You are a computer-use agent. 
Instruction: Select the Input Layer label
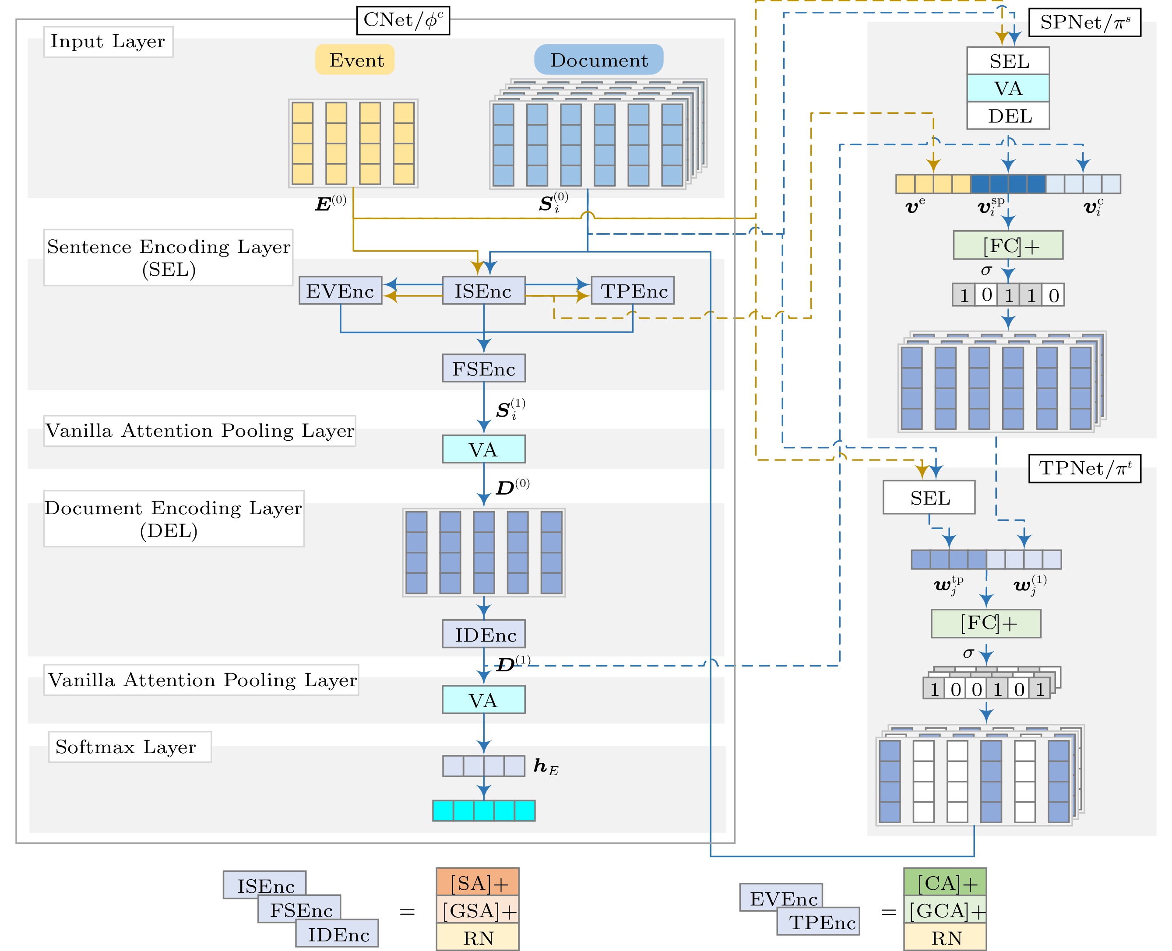coord(108,42)
